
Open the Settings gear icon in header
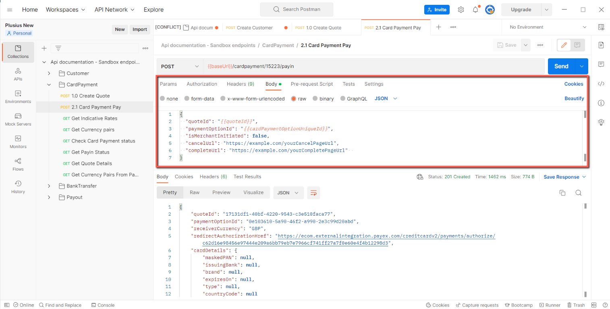[x=461, y=10]
